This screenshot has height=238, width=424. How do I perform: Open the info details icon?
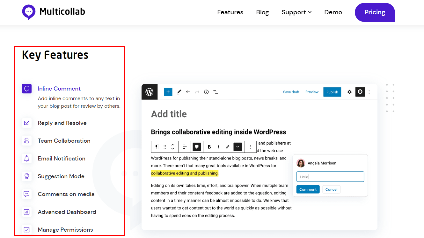[x=206, y=92]
